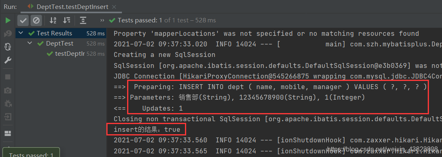Collapse the DeptTest tree node
This screenshot has height=157, width=442.
tap(30, 44)
